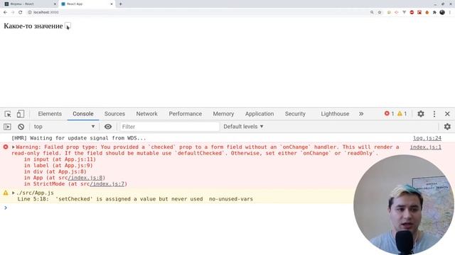Open the Lighthouse tab

pos(335,114)
